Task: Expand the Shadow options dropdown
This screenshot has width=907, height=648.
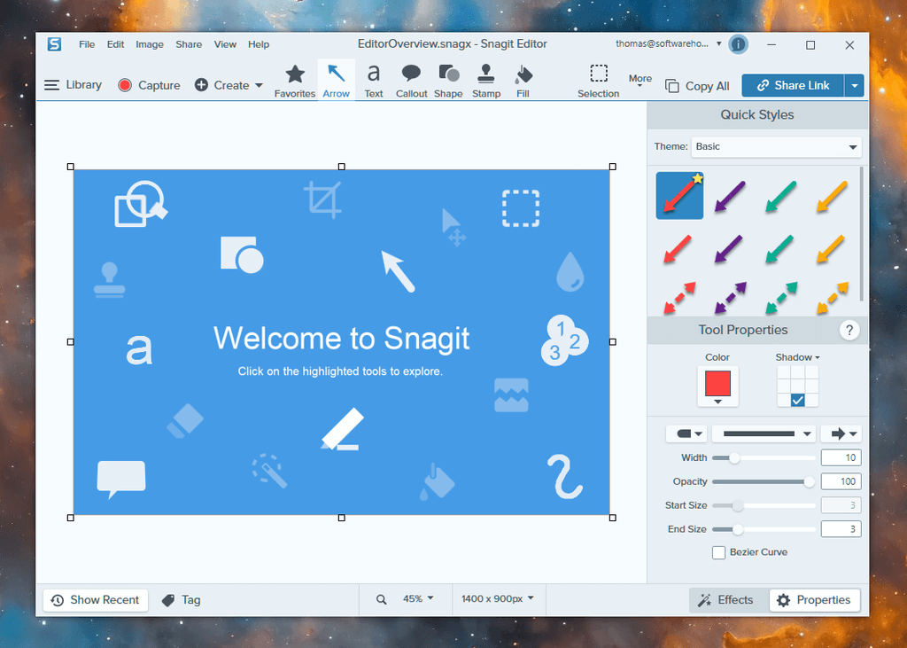Action: [797, 357]
